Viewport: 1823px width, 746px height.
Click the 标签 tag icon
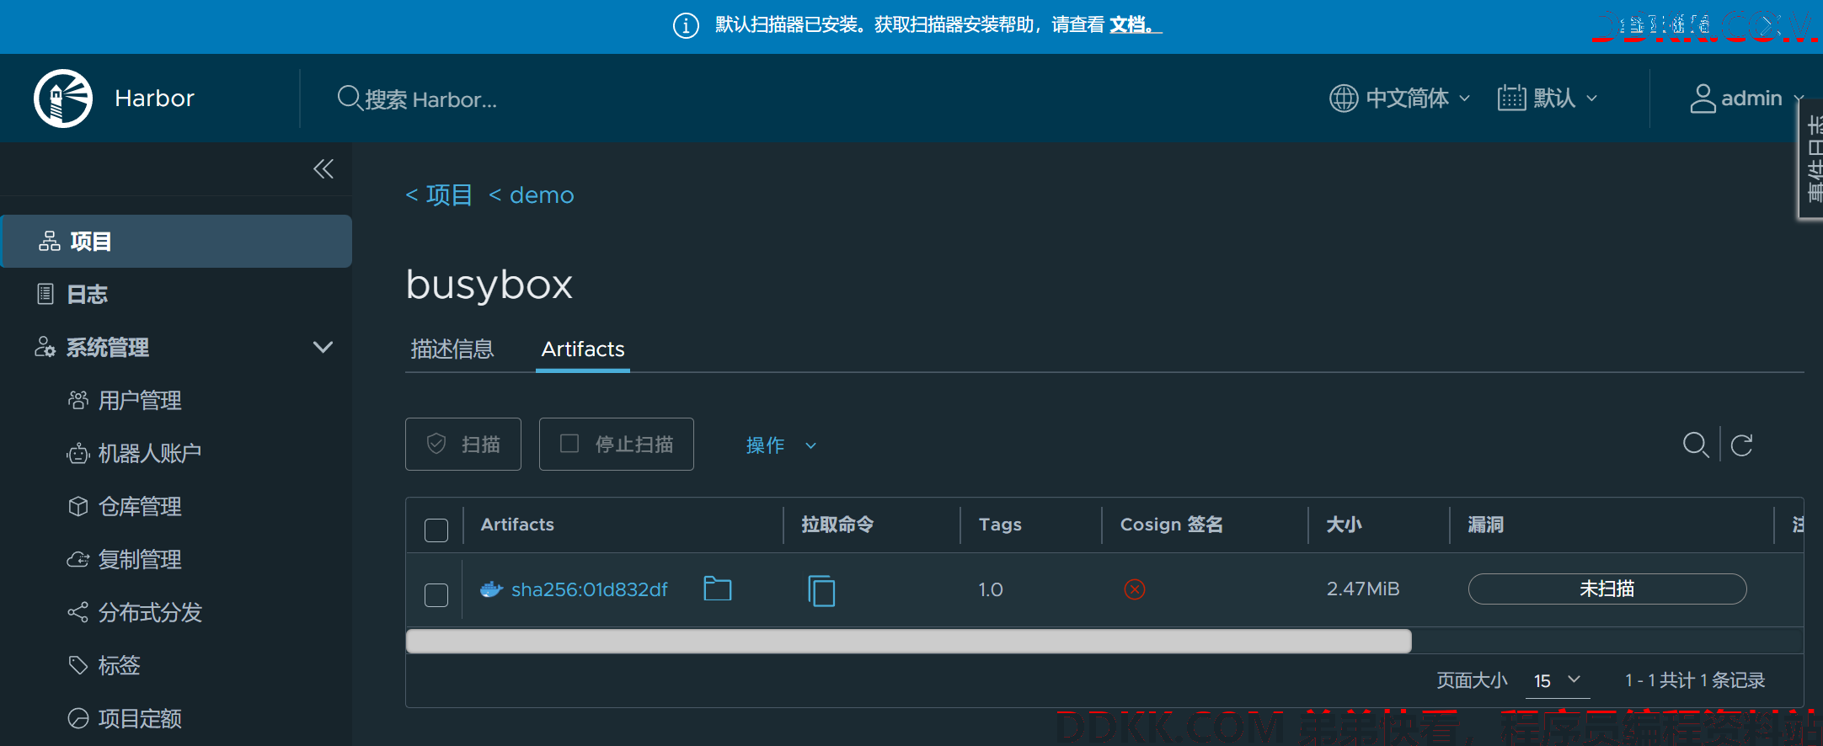tap(78, 665)
